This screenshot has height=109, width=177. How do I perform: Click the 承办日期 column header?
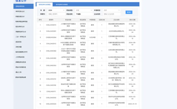[x=132, y=20]
